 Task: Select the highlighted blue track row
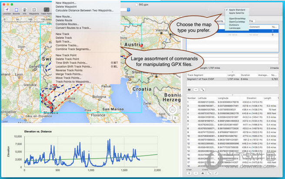click(233, 31)
